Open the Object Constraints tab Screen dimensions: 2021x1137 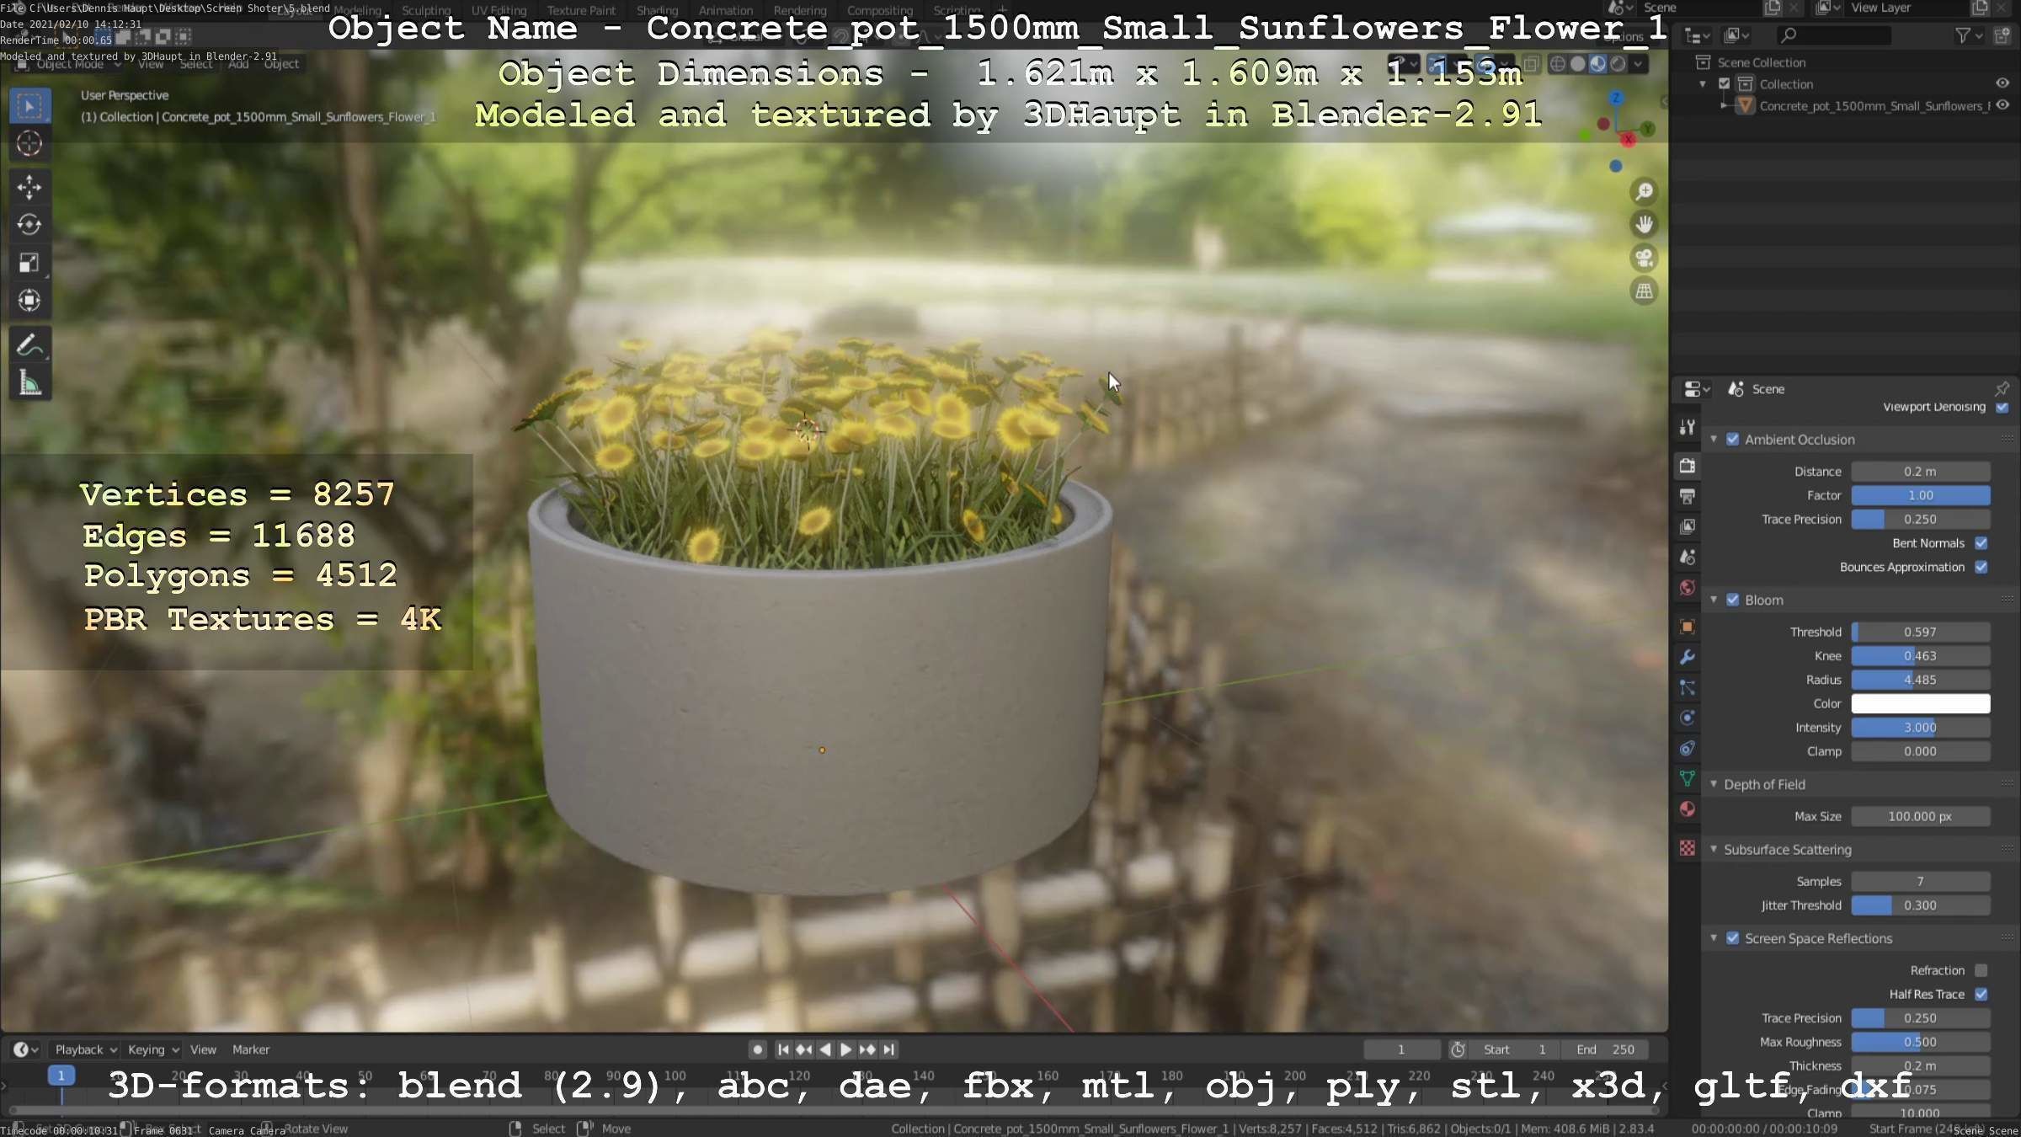1688,748
